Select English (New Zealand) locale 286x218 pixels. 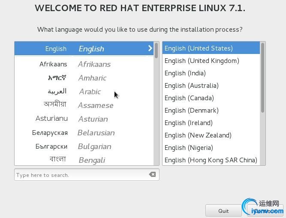tap(211, 135)
